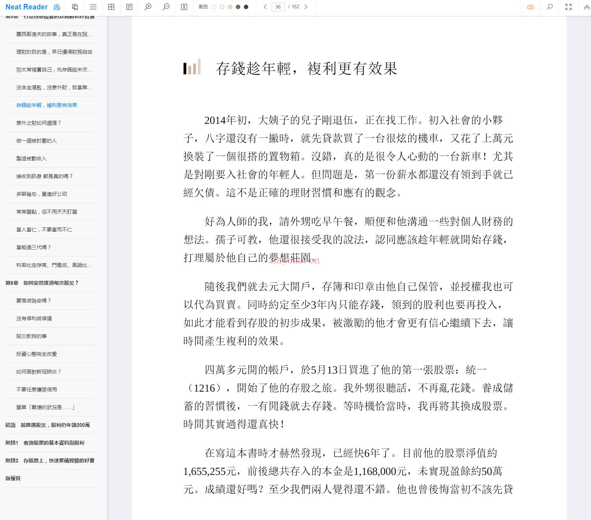Open chapter 利率比定存高、門檻低
Image resolution: width=591 pixels, height=520 pixels.
point(54,265)
